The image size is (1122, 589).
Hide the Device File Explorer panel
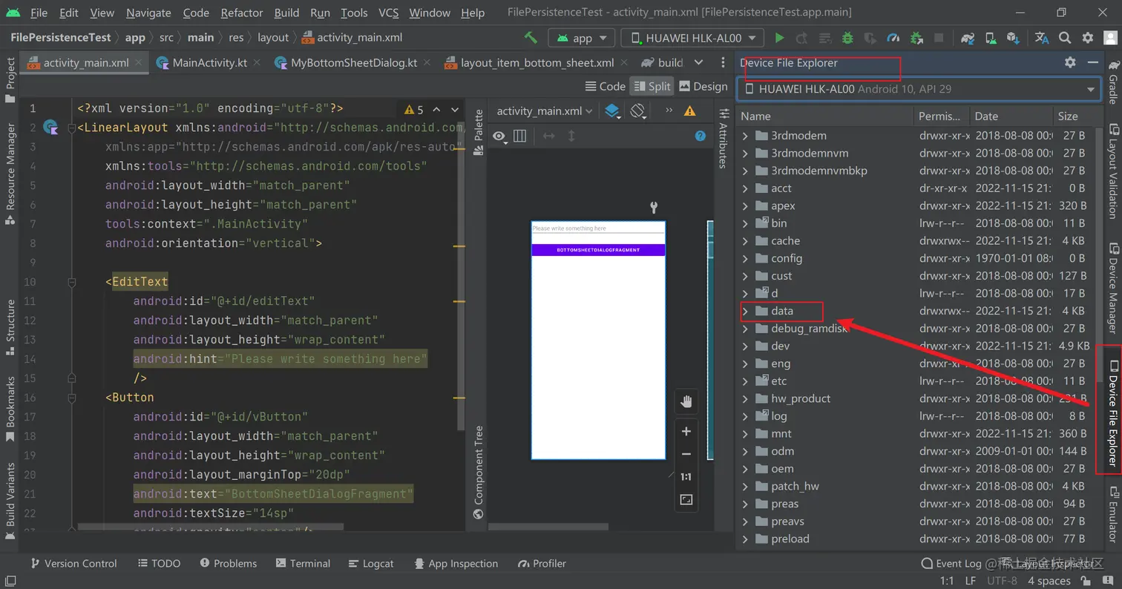(1092, 63)
